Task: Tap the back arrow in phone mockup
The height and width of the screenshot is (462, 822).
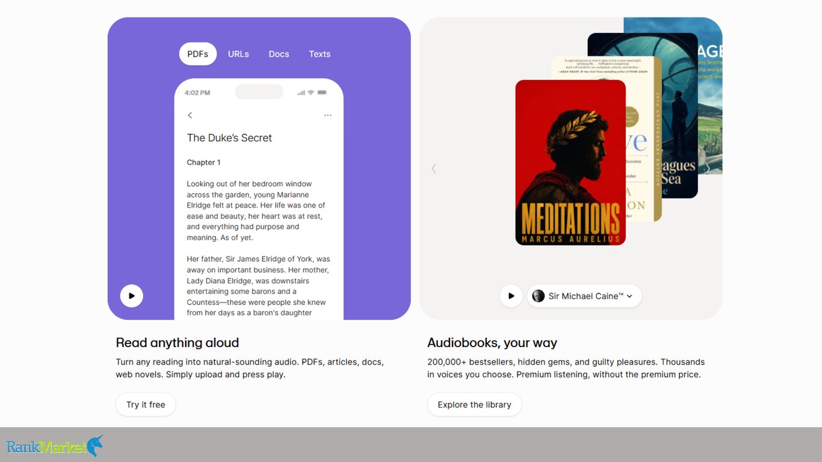Action: [190, 115]
